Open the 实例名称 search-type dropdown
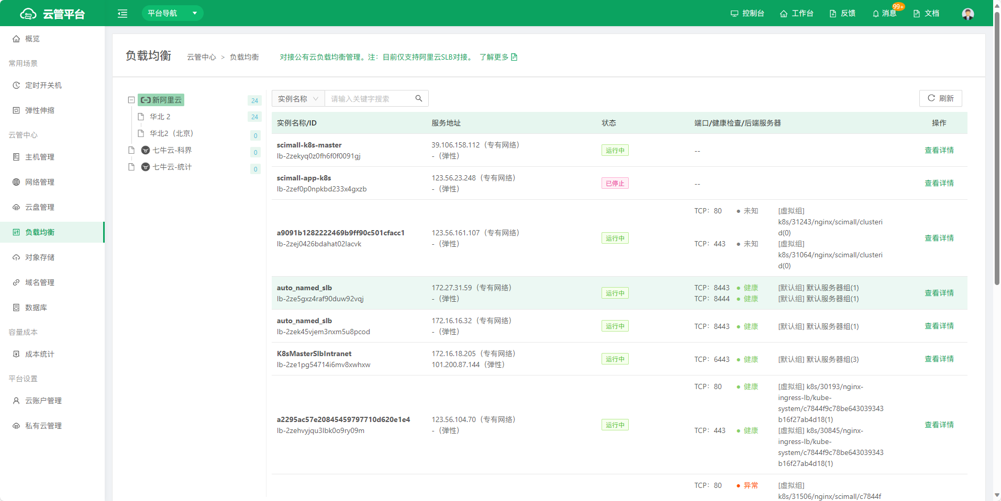Viewport: 1001px width, 501px height. click(x=298, y=99)
